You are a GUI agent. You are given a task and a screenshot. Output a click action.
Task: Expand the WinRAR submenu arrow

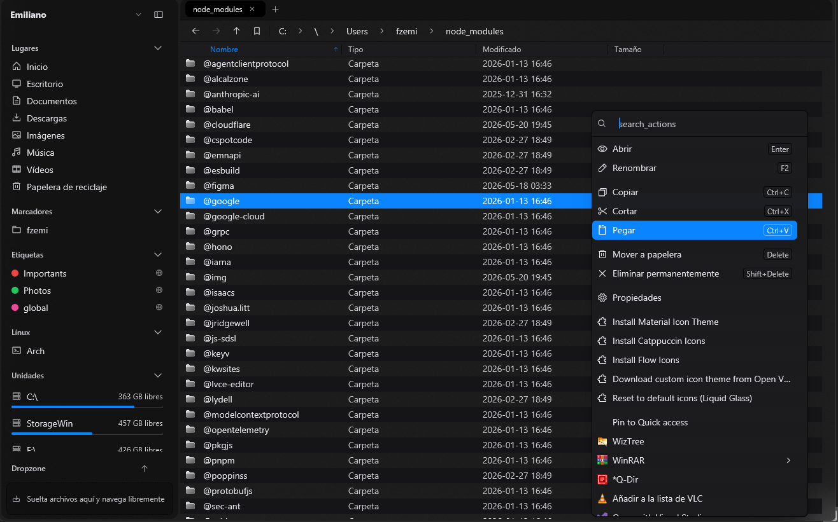(788, 460)
